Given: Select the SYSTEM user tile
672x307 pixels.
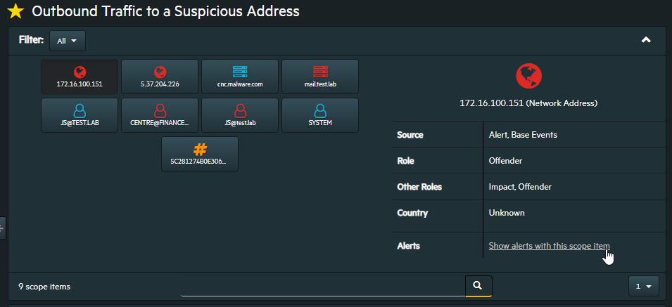Looking at the screenshot, I should [x=320, y=115].
